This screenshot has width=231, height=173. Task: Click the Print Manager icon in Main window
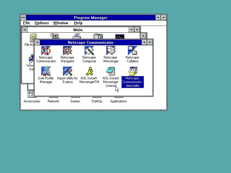pos(77,36)
